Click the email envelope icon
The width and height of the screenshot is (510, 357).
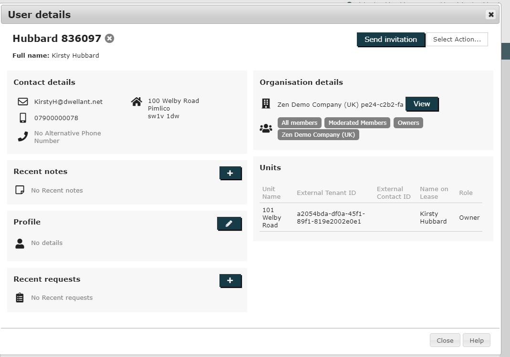[x=23, y=102]
